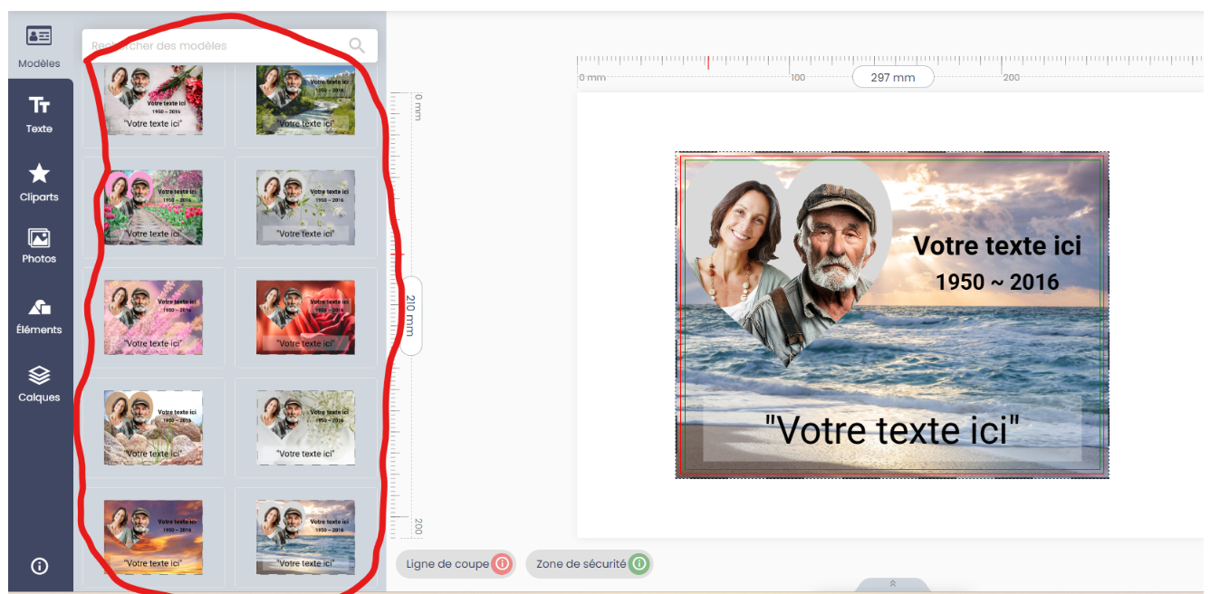Screen dimensions: 1210x594
Task: Choose the orange sunset template thumbnail
Action: (153, 537)
